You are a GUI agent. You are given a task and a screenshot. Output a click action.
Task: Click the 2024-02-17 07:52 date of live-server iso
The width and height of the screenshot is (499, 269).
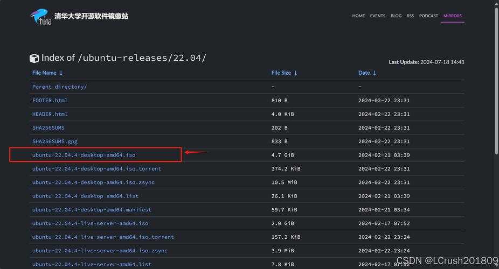[384, 223]
